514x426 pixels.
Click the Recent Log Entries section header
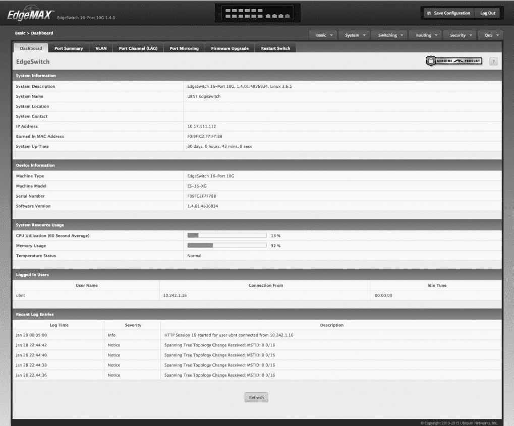257,314
